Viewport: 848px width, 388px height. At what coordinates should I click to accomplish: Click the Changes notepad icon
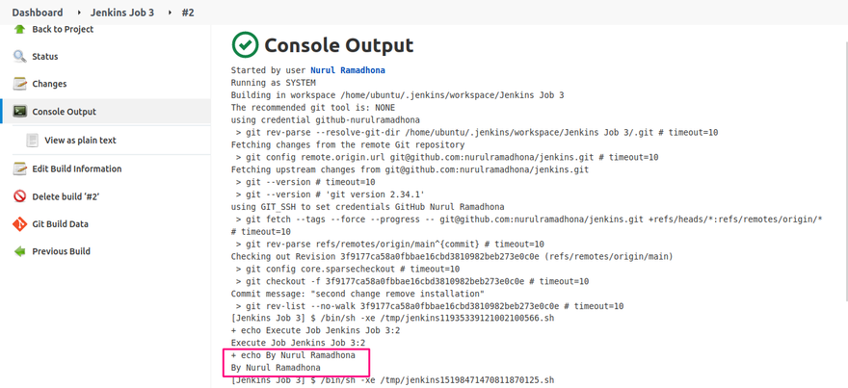pyautogui.click(x=19, y=84)
